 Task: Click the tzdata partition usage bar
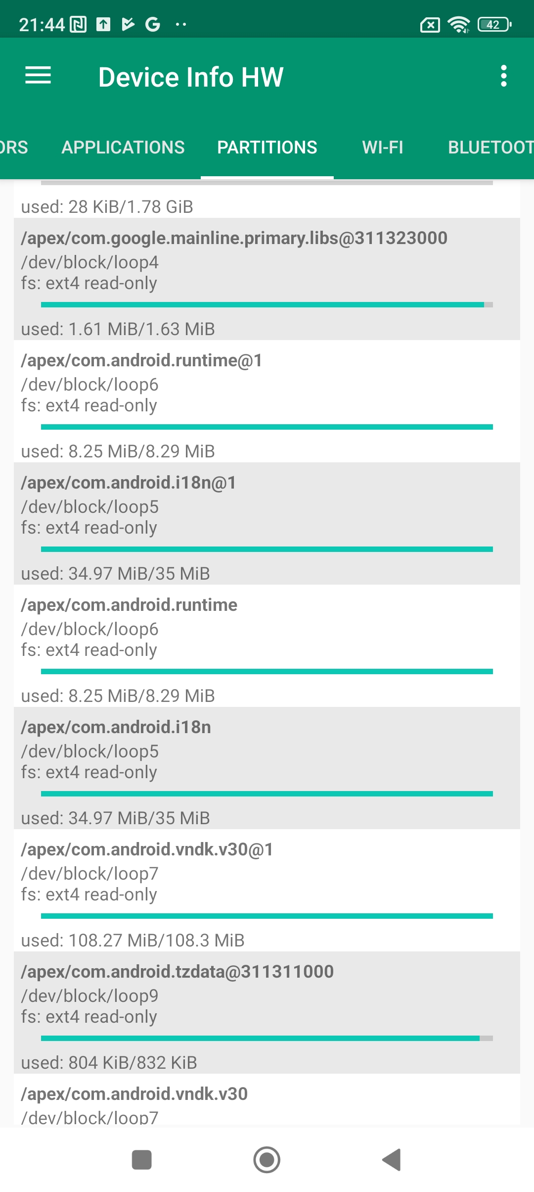coord(267,1038)
